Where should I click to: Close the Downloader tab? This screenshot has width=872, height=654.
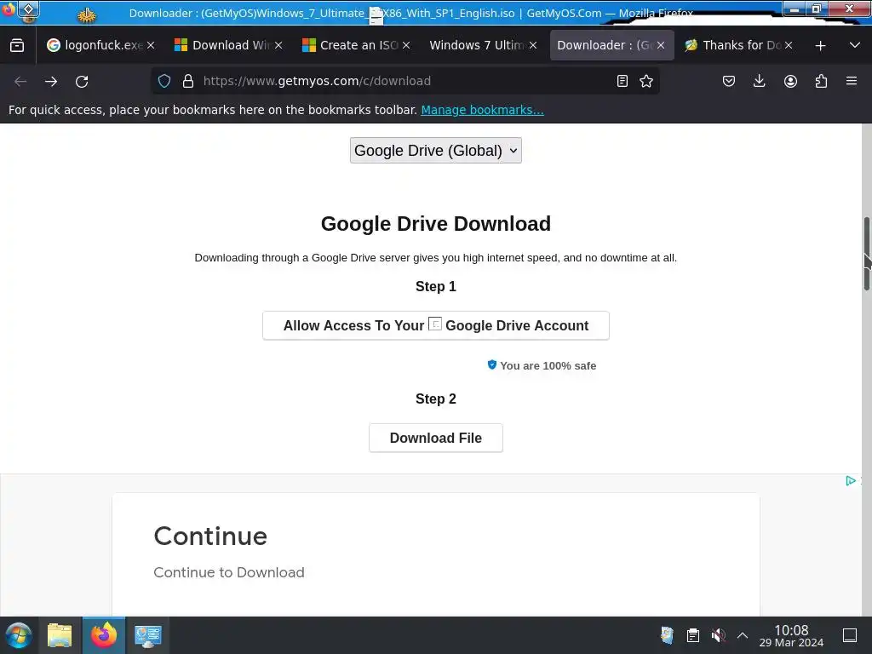pyautogui.click(x=661, y=45)
